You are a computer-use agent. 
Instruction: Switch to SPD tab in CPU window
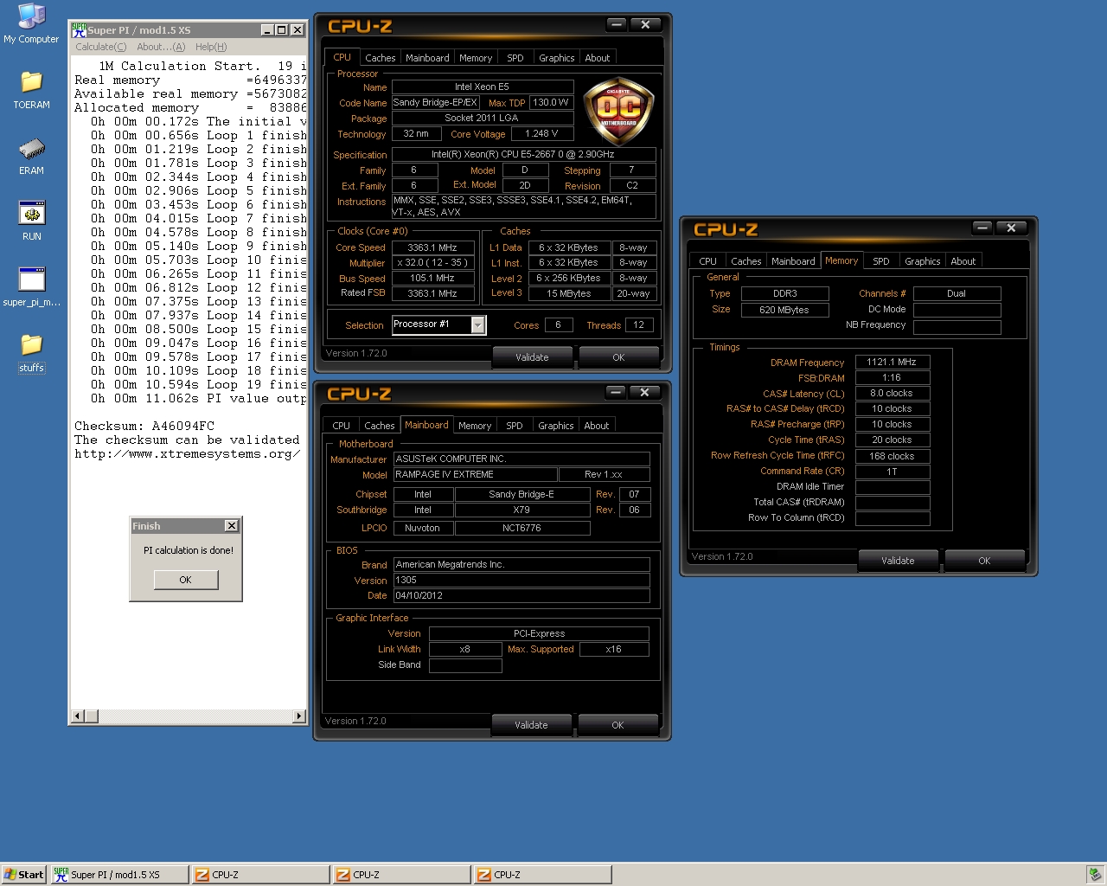(x=515, y=58)
